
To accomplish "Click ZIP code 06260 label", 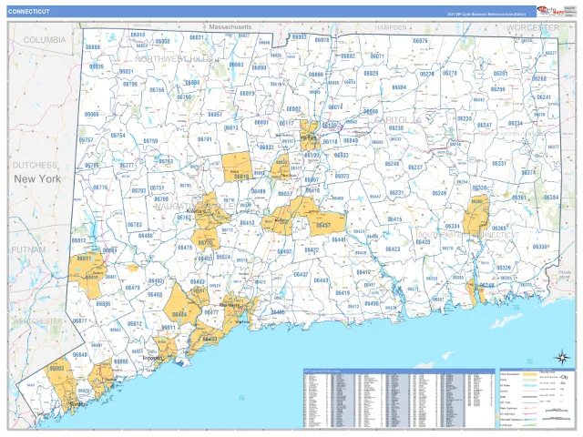I will [539, 79].
